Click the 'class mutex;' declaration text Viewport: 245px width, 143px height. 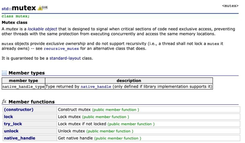pyautogui.click(x=15, y=16)
